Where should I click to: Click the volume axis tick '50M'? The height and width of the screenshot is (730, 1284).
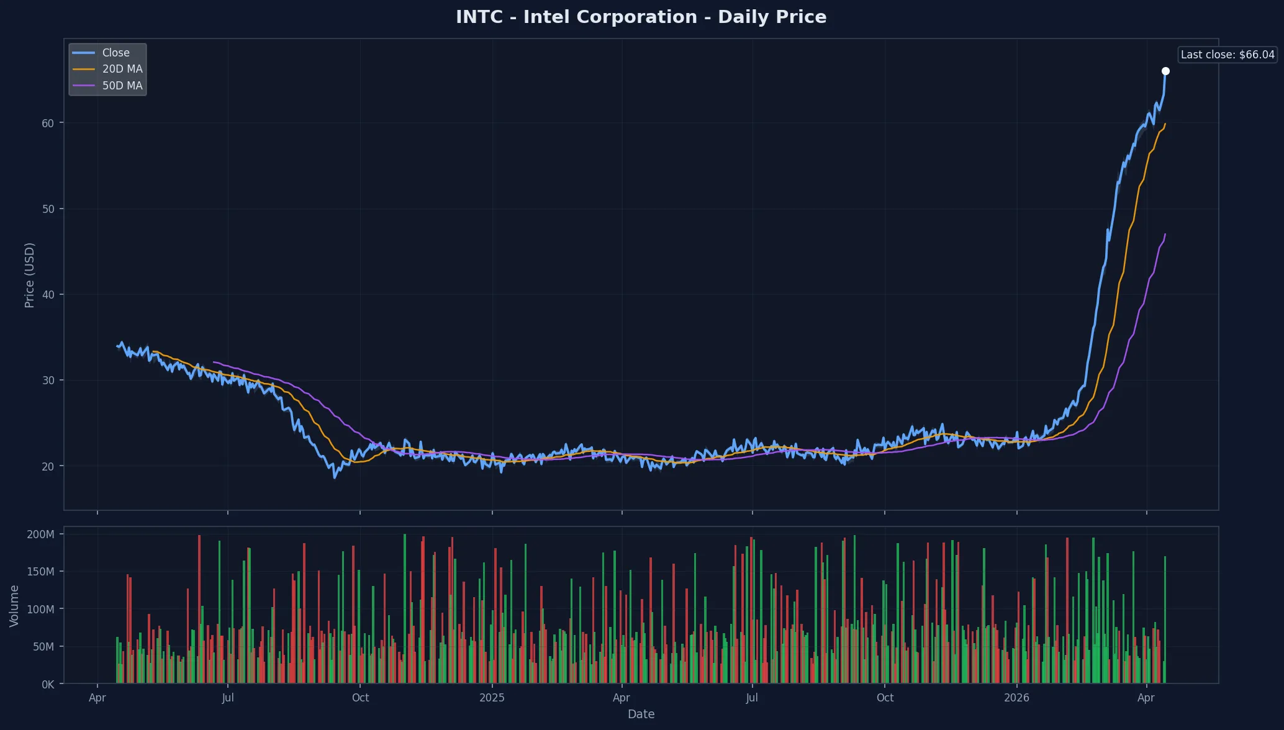[x=43, y=646]
